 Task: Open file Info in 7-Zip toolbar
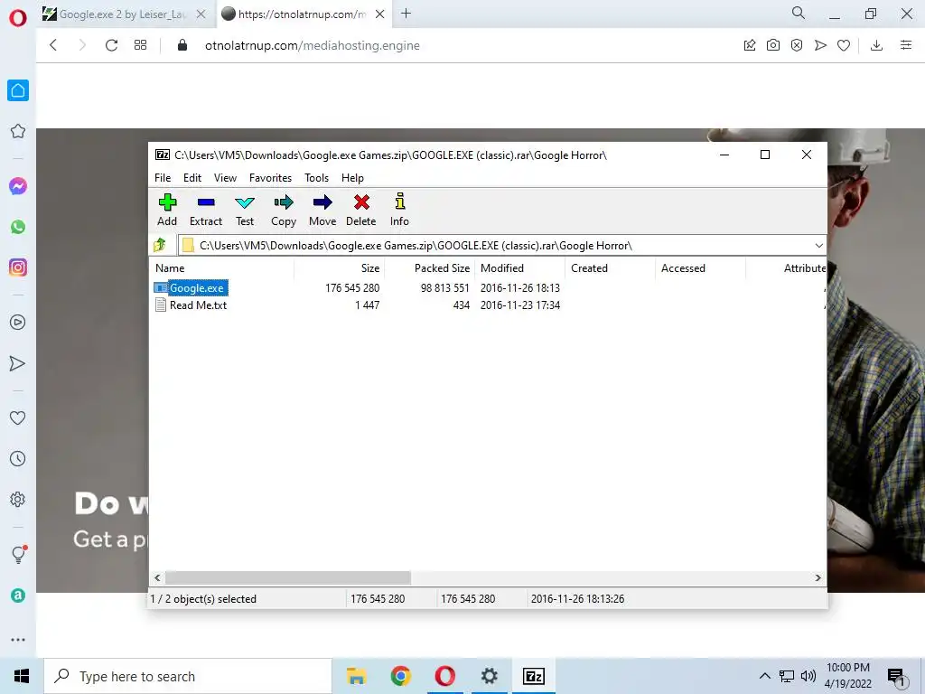399,210
